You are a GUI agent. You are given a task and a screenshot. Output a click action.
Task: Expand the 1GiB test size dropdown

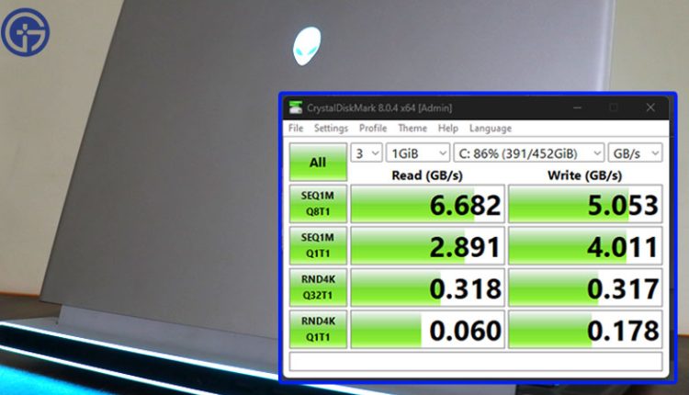[418, 153]
